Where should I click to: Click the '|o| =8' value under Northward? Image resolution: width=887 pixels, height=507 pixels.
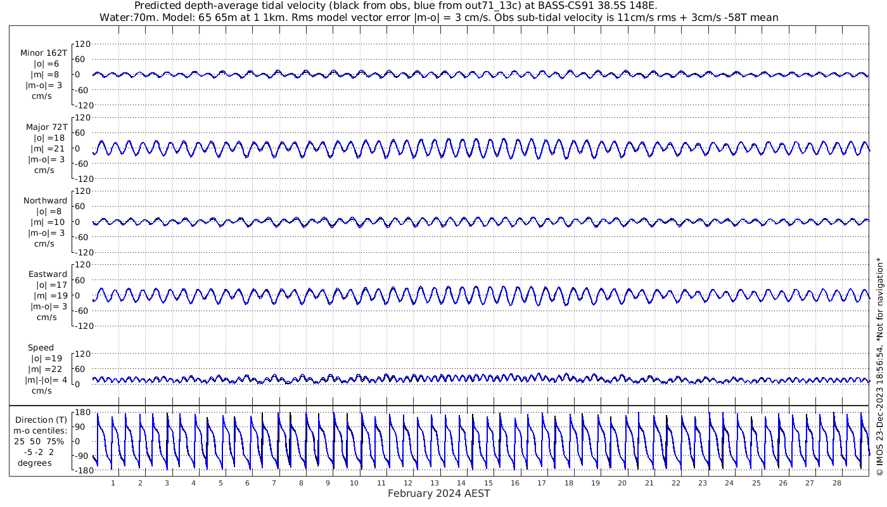pos(48,212)
